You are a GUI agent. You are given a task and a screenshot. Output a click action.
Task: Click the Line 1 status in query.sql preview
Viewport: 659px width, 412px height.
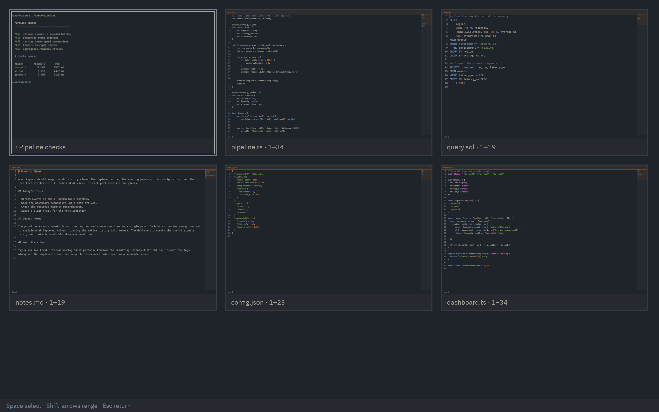click(x=446, y=137)
